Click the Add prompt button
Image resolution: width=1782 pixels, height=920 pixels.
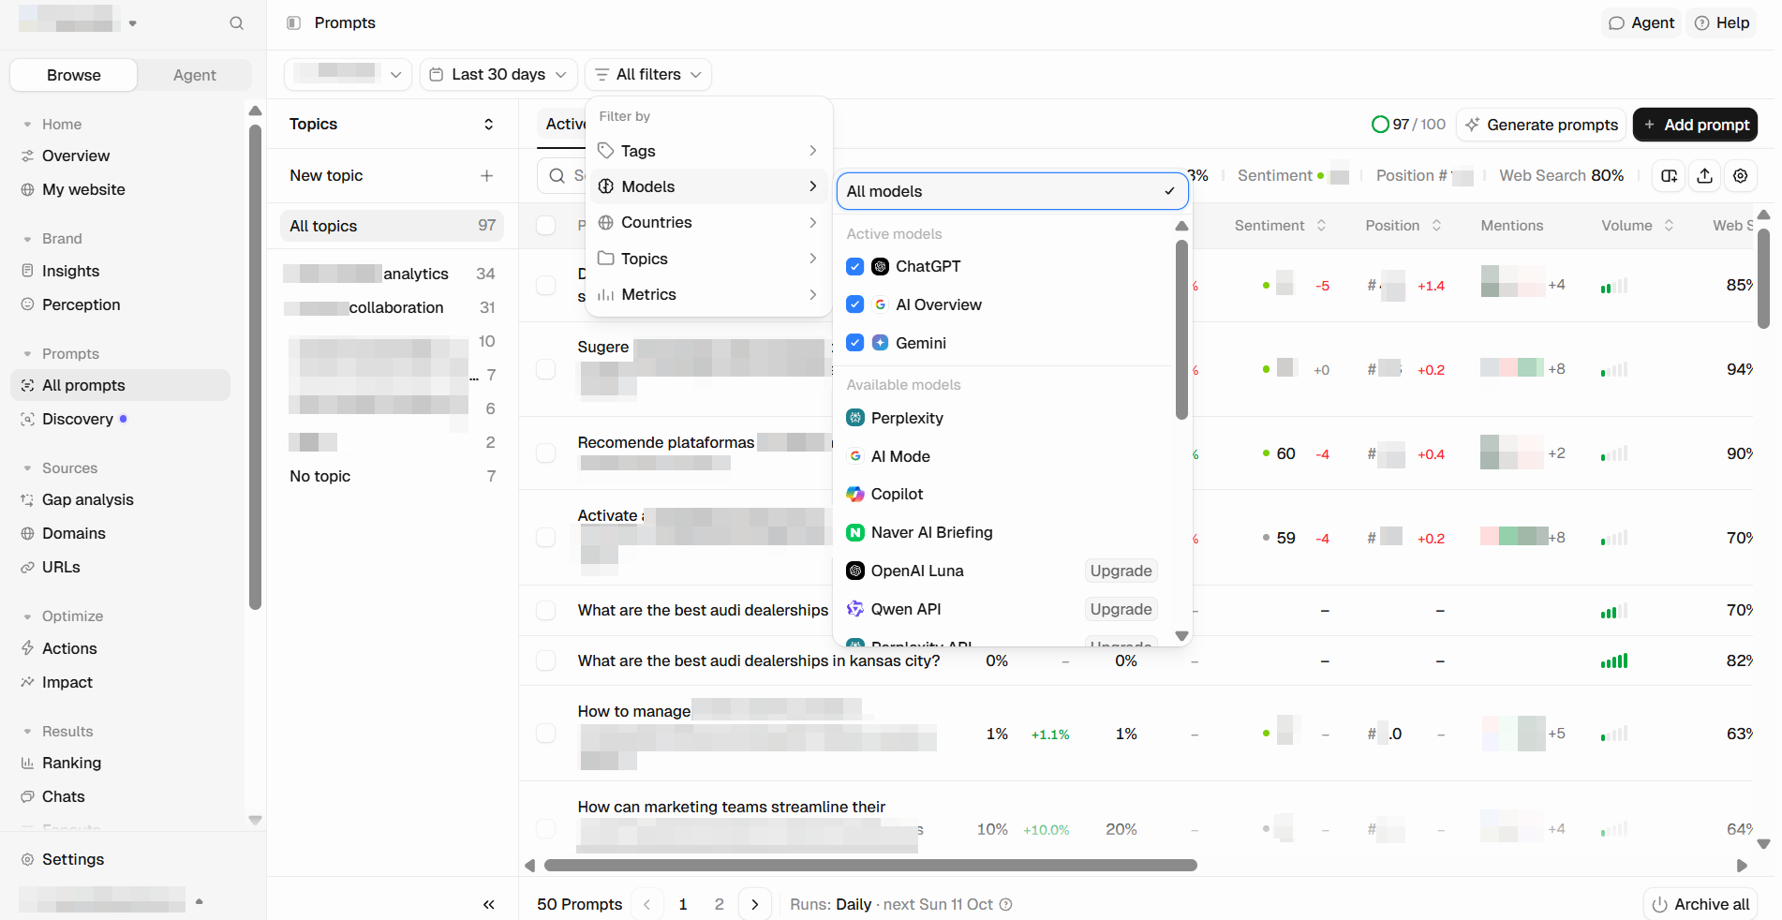1694,126
